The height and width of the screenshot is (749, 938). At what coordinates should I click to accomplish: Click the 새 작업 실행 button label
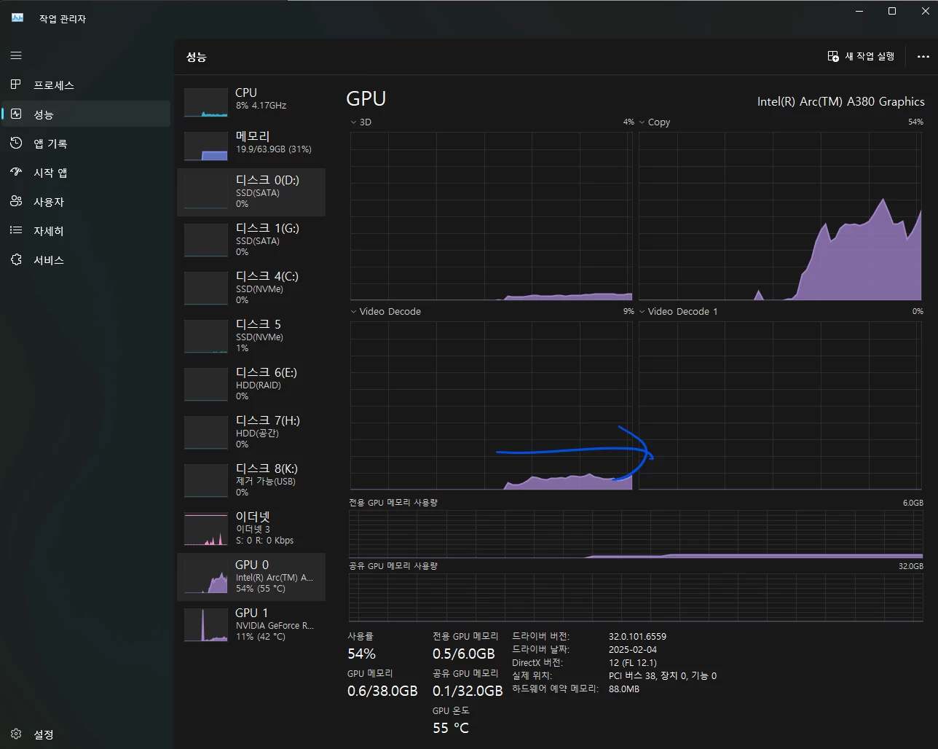[x=870, y=56]
